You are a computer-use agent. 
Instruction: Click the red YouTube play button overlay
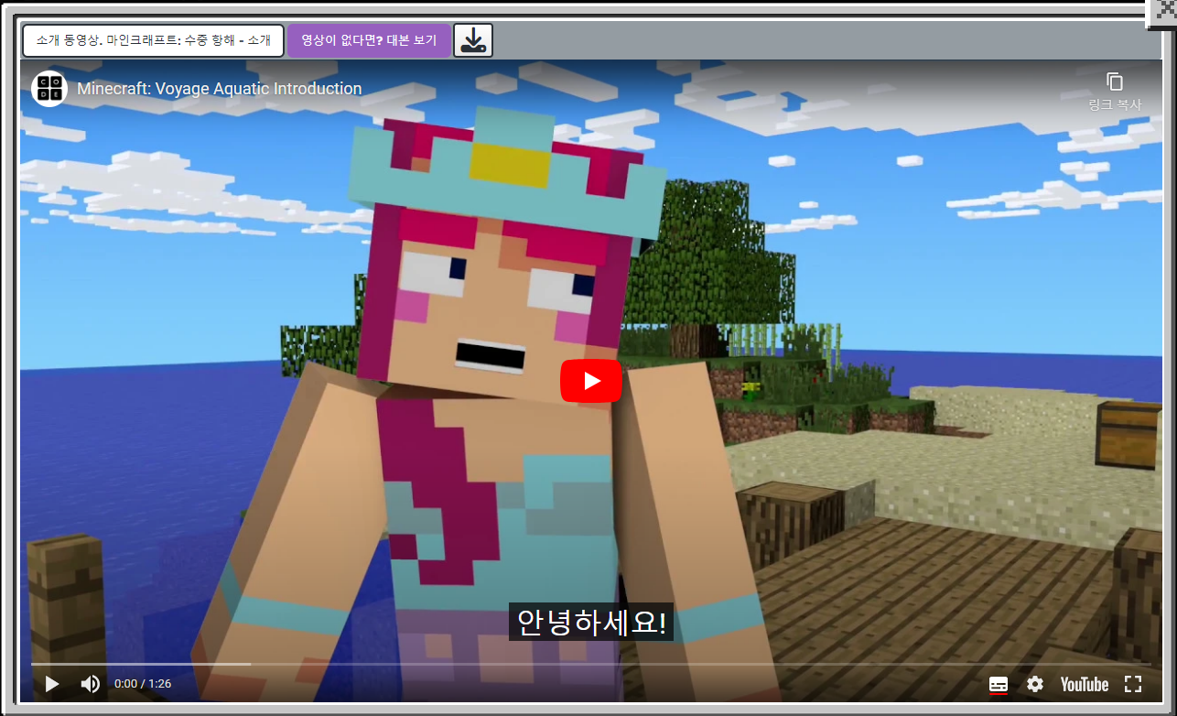(591, 381)
